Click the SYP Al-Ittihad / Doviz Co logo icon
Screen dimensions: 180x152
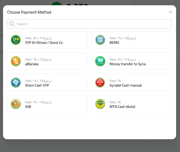pyautogui.click(x=16, y=40)
